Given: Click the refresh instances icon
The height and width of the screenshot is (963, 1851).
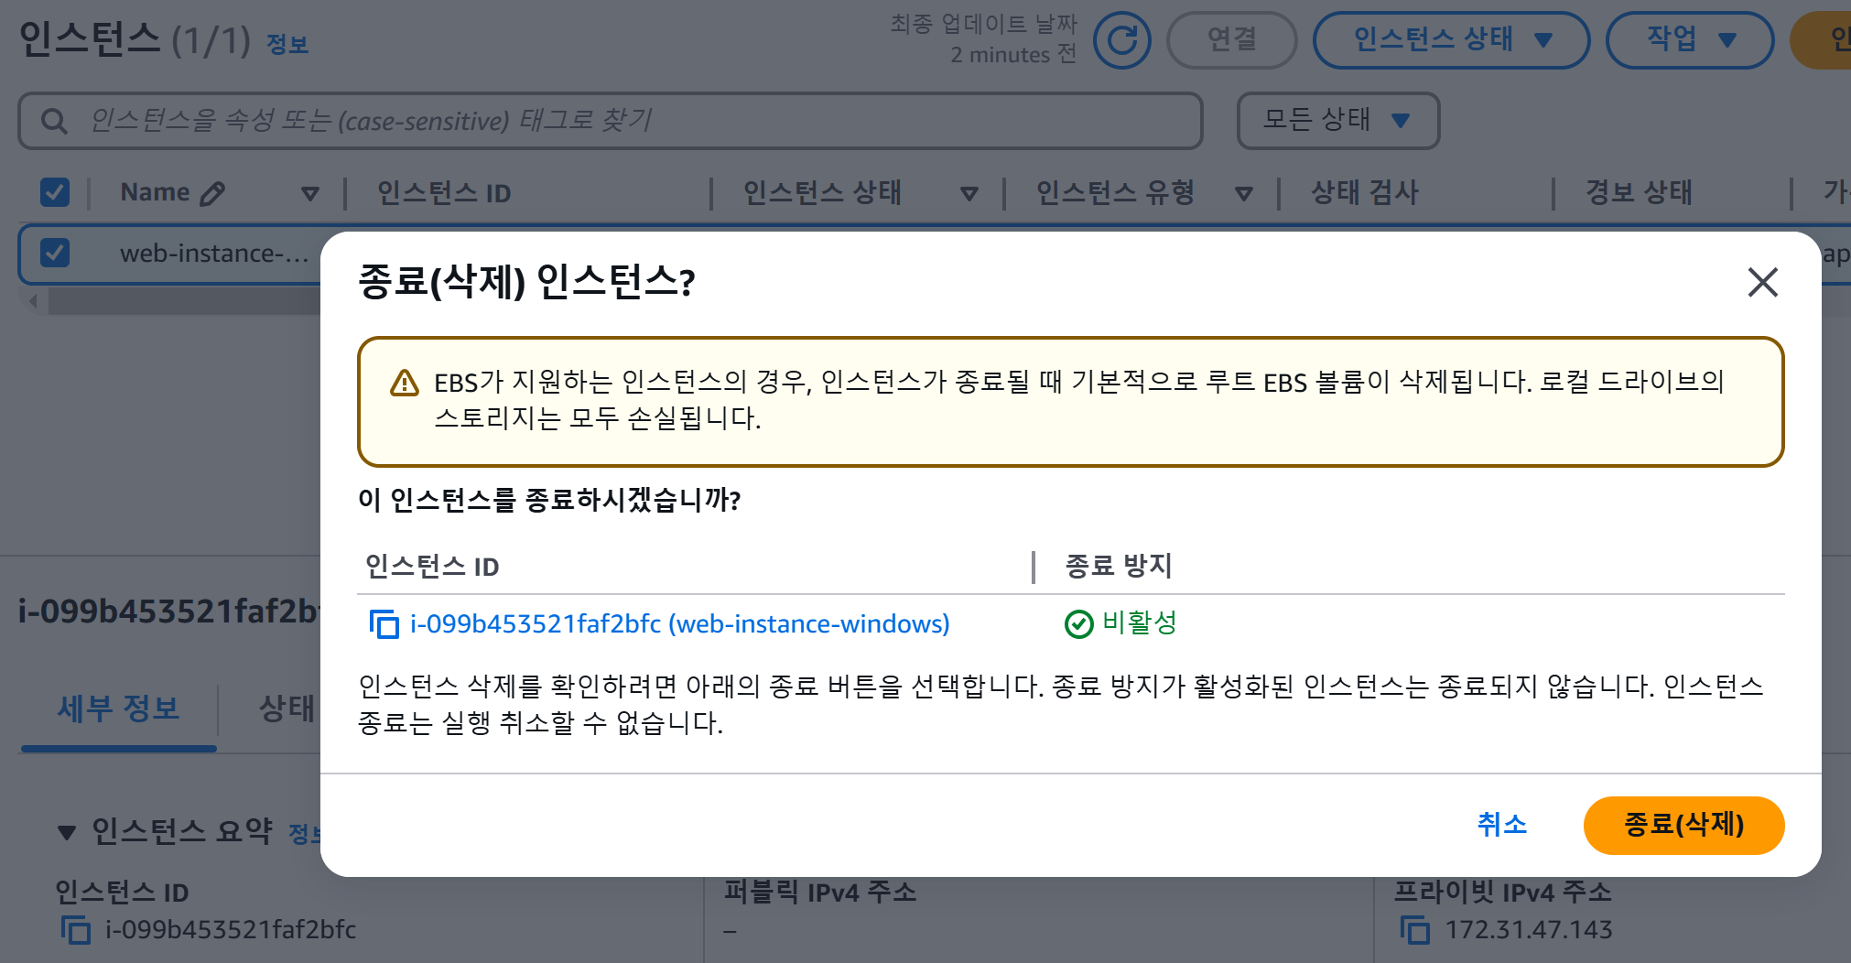Looking at the screenshot, I should [x=1122, y=40].
